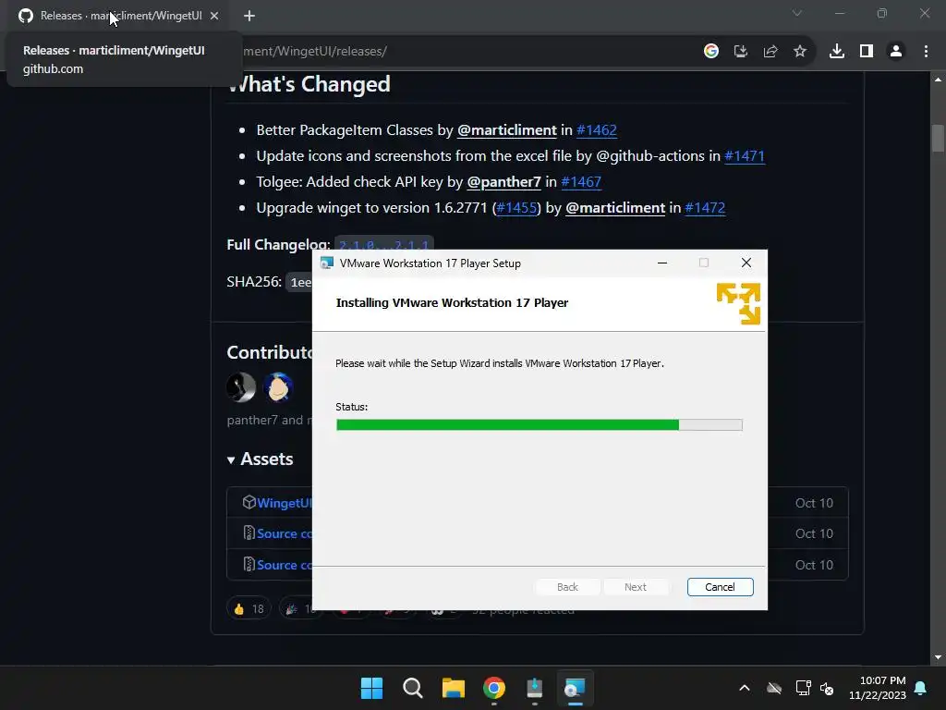Screen dimensions: 946x710
Task: Open clock showing 10:07 PM
Action: point(878,688)
